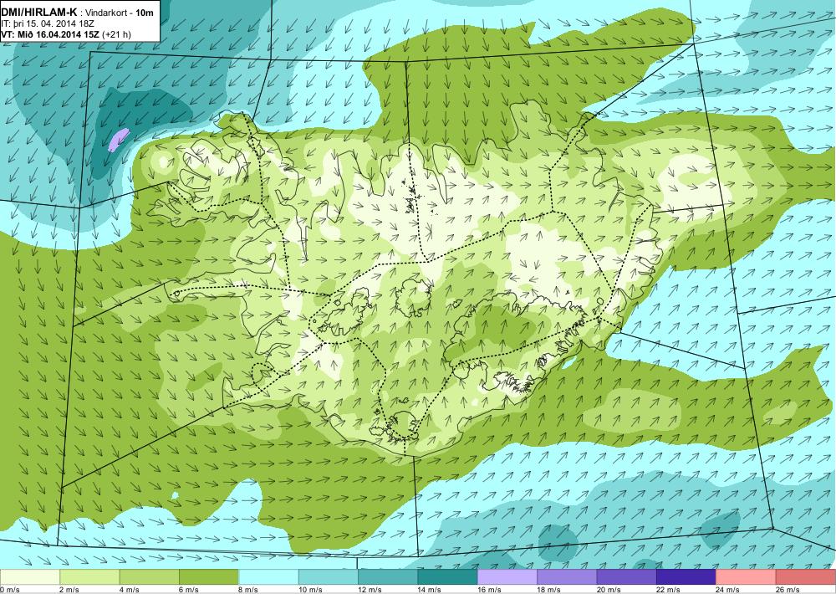Select the '16 m/s' legend label

click(489, 590)
